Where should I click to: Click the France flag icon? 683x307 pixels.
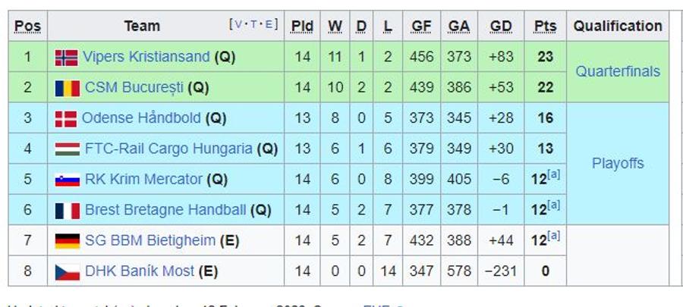(x=67, y=211)
